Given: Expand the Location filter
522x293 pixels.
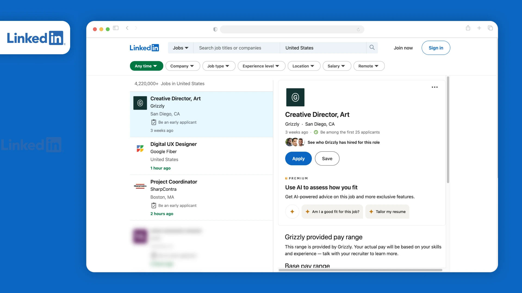Looking at the screenshot, I should coord(304,66).
